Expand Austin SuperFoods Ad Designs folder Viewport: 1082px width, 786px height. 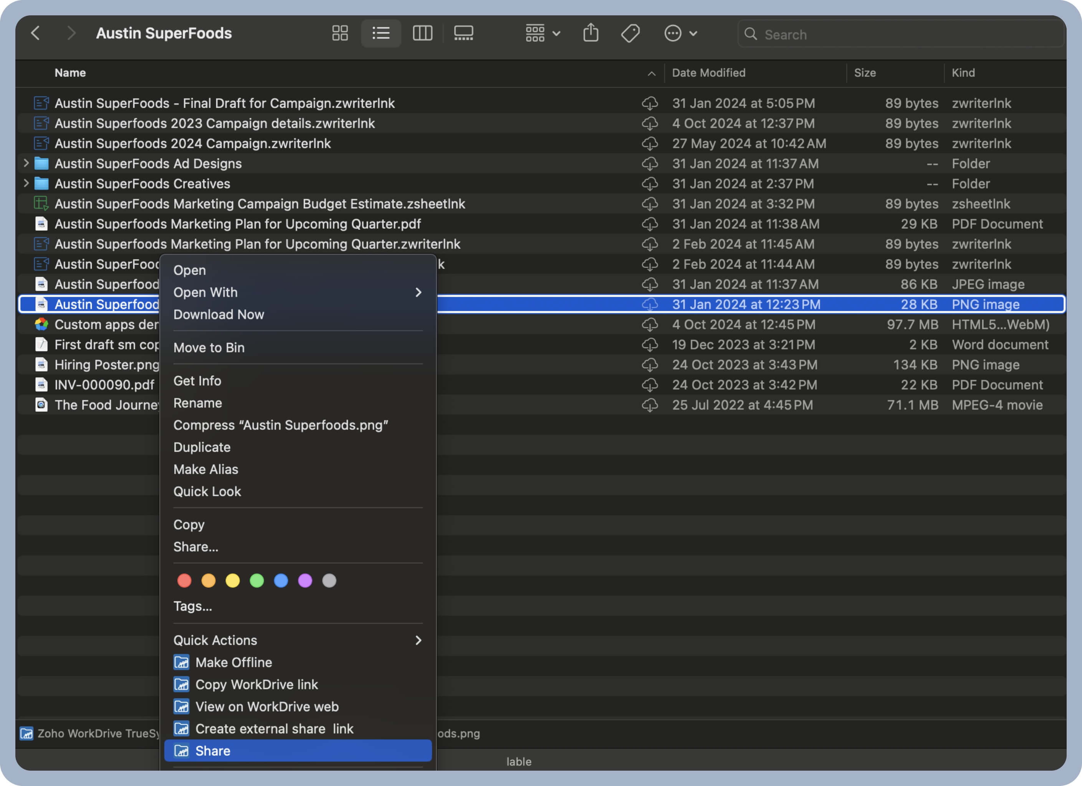26,163
